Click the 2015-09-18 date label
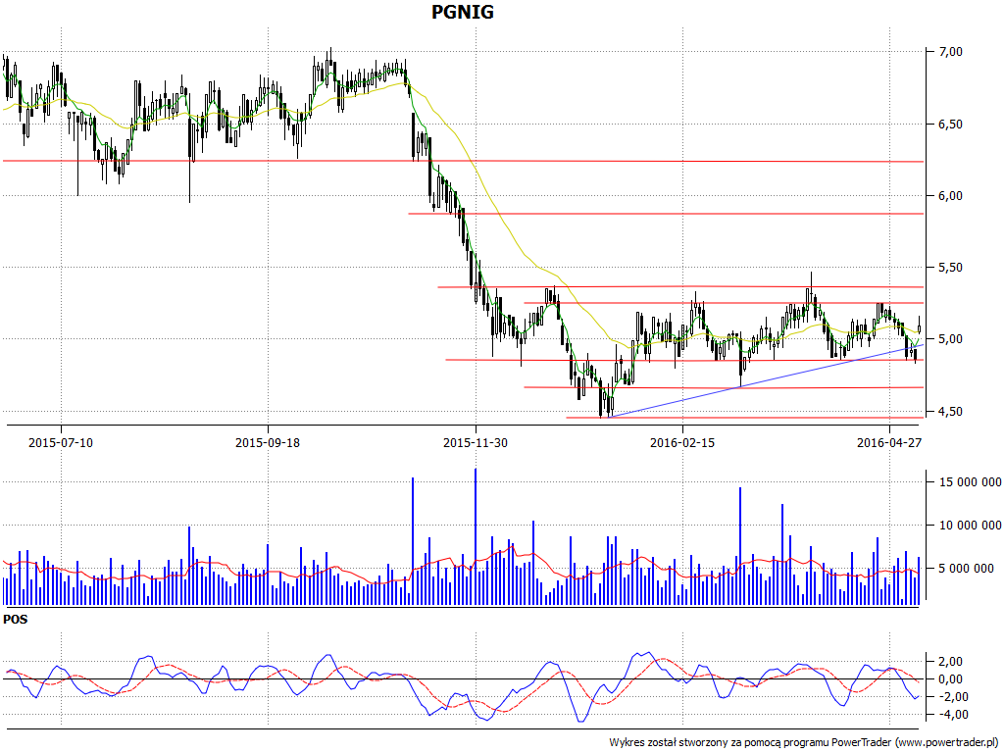The height and width of the screenshot is (753, 1004). tap(268, 442)
